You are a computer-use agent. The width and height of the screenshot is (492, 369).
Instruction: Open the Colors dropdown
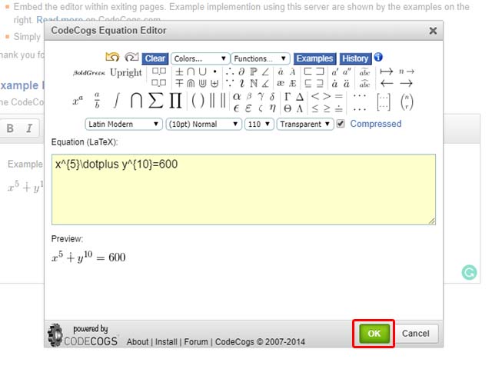pyautogui.click(x=200, y=58)
